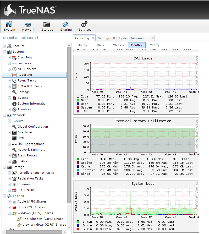Click the TrueNAS flame logo
209x234 pixels.
10,10
